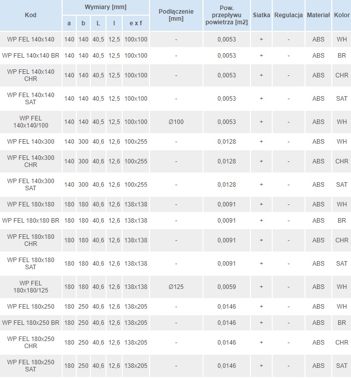Select the WP FEL 180x180 CHR code

pos(30,240)
